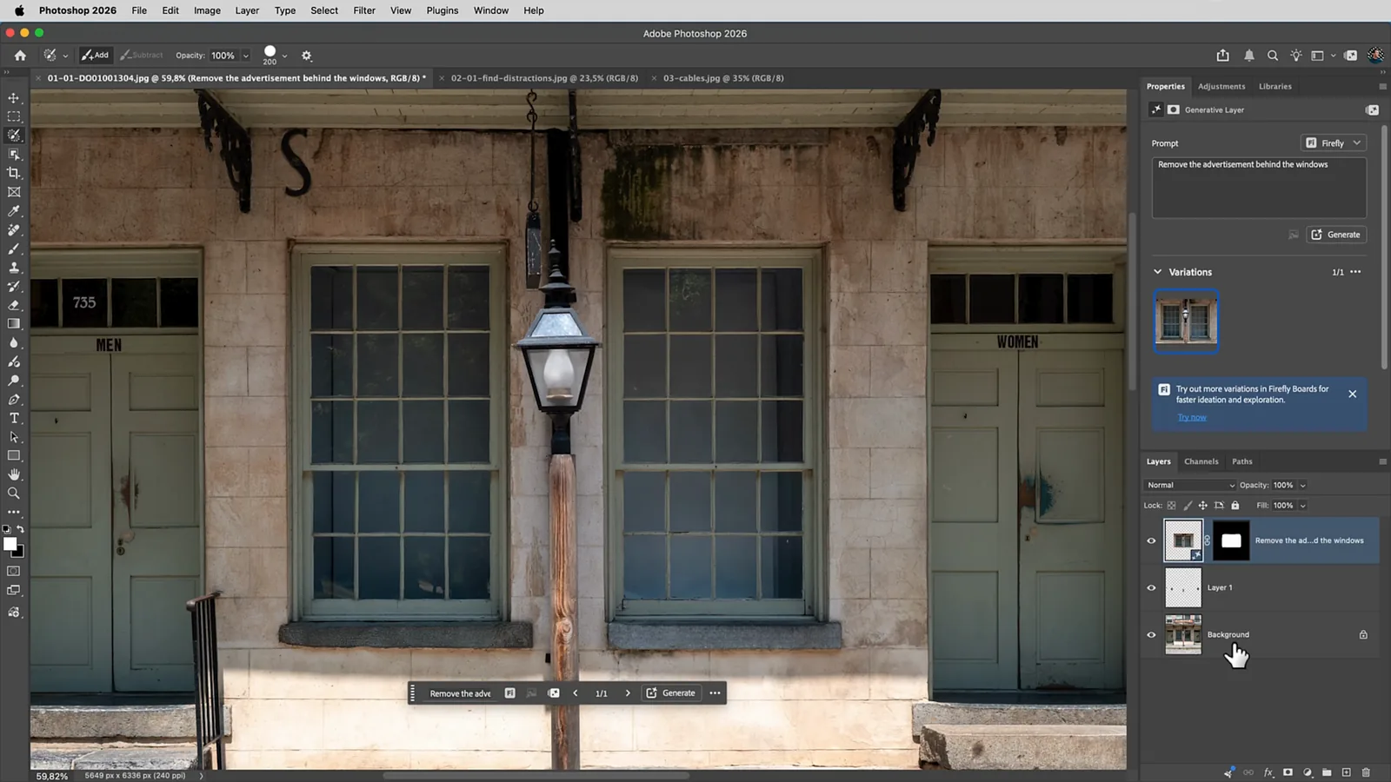The image size is (1391, 782).
Task: Select the Horizontal Type tool
Action: 14,418
